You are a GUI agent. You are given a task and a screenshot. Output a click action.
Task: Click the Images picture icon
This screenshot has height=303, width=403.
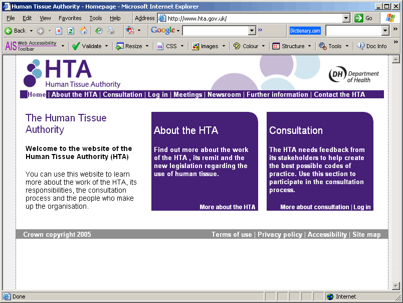(195, 46)
